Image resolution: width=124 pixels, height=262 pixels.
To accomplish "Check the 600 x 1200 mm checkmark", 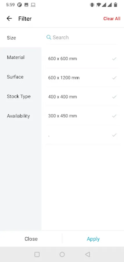I will coord(114,78).
